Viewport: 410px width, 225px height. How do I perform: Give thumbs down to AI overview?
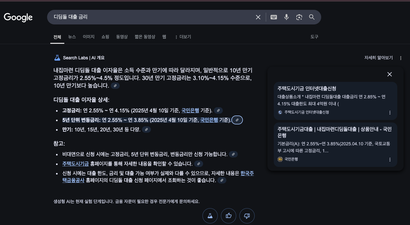[x=247, y=216]
